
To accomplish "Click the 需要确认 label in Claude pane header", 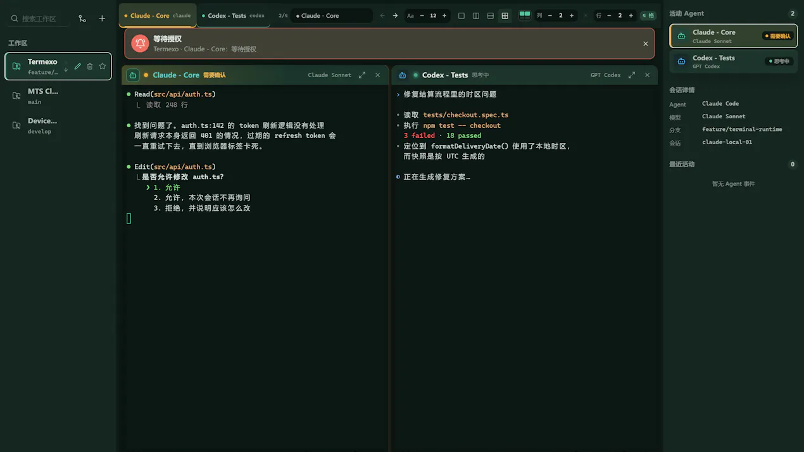I will 214,75.
